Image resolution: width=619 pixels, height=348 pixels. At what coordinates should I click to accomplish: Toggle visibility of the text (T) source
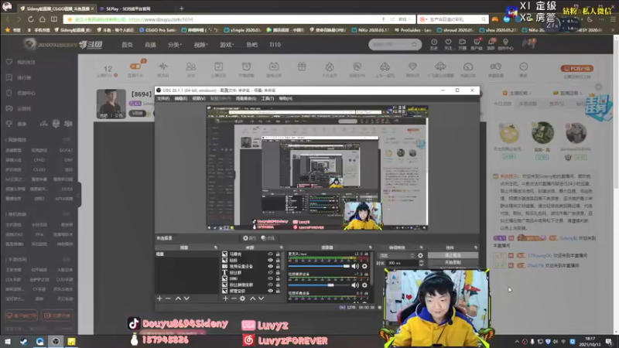click(x=270, y=272)
